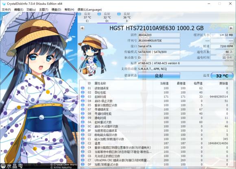Click the power-on hours 11 field
Image resolution: width=236 pixels, height=169 pixels.
[x=222, y=58]
